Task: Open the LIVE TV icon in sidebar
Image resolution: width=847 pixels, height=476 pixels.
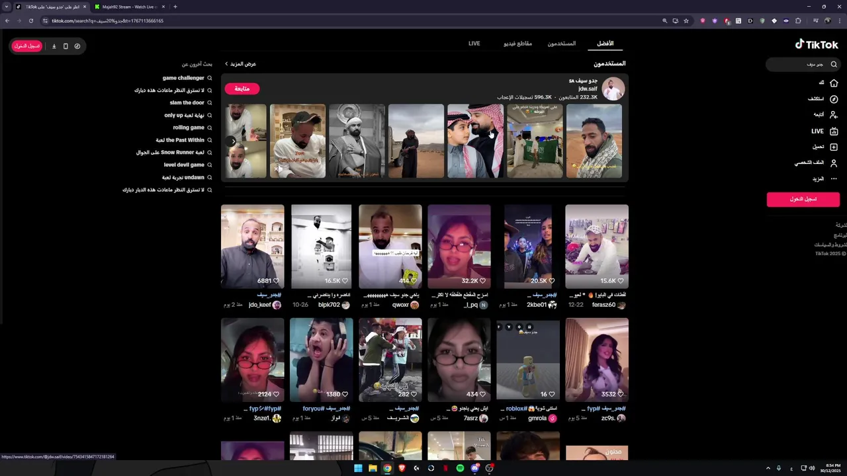Action: [834, 131]
